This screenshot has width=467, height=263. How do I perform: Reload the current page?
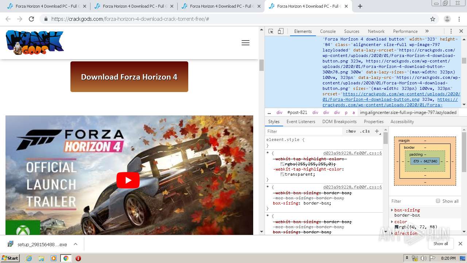coord(31,19)
